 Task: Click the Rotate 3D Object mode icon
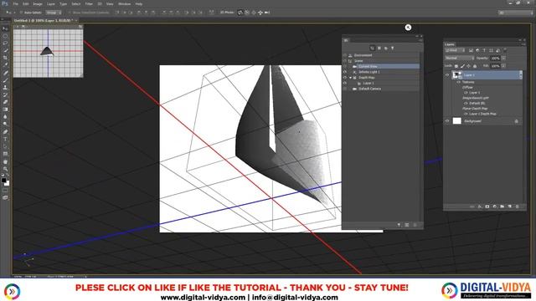pos(240,13)
